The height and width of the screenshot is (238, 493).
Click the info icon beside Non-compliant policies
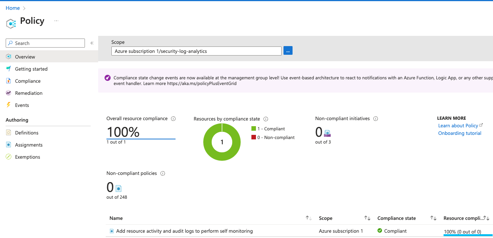pyautogui.click(x=163, y=173)
